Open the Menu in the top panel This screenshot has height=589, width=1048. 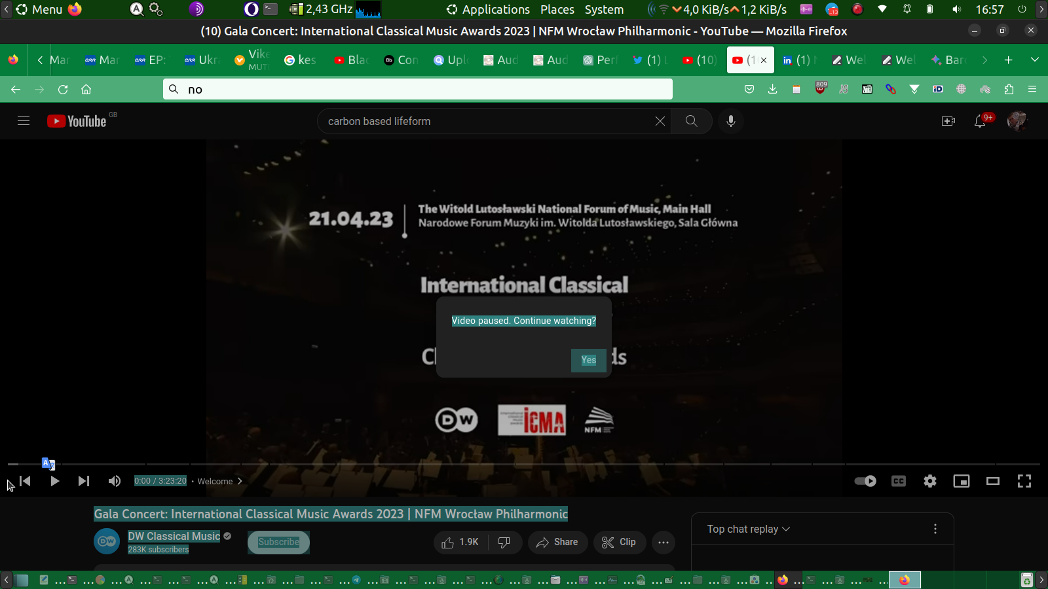(x=39, y=9)
